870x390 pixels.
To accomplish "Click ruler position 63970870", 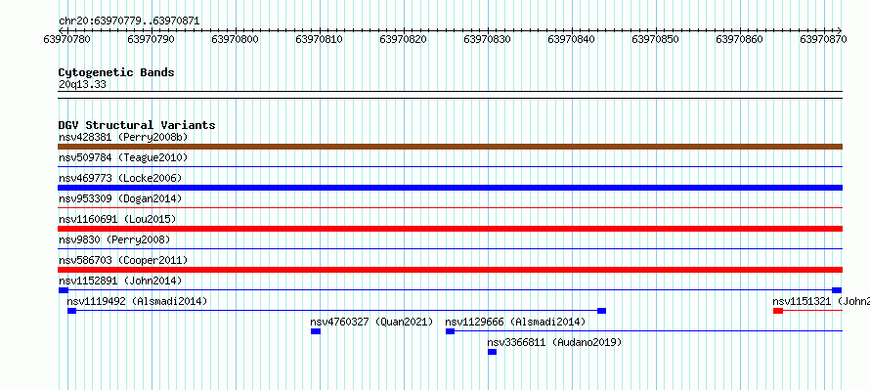I will tap(823, 39).
